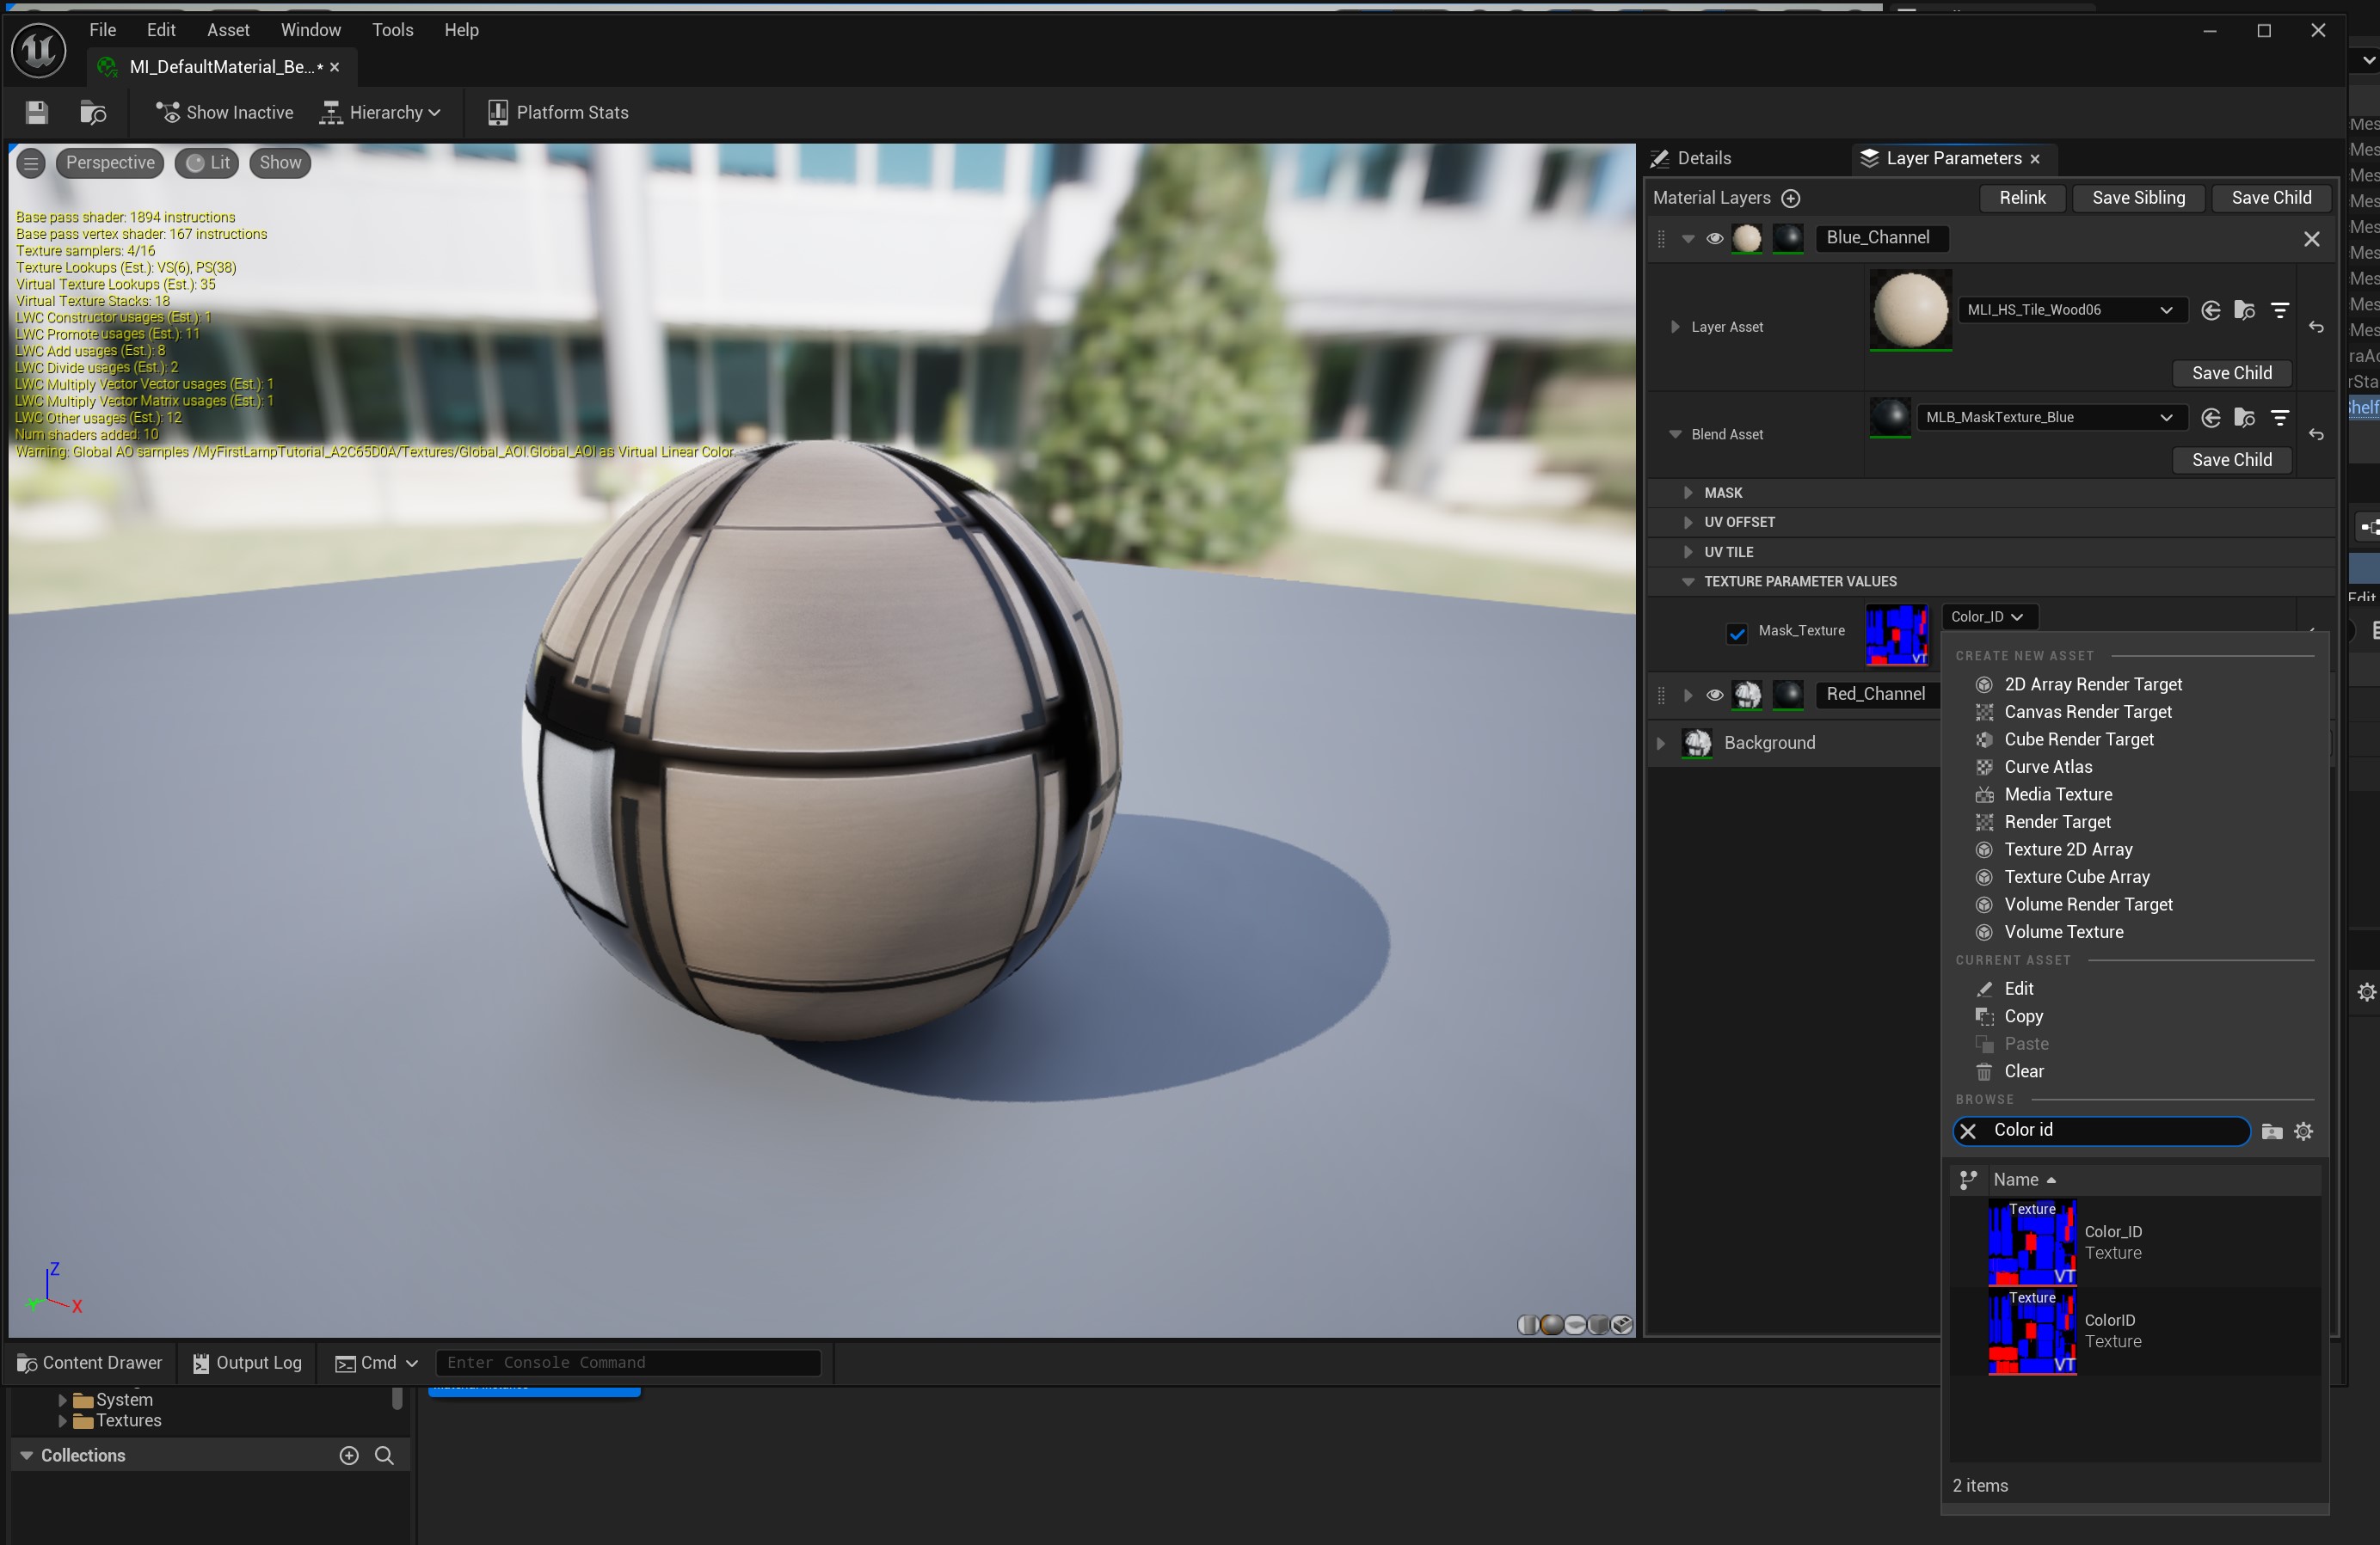Screen dimensions: 2380x1545
Task: Open the Help menu
Action: click(x=461, y=30)
